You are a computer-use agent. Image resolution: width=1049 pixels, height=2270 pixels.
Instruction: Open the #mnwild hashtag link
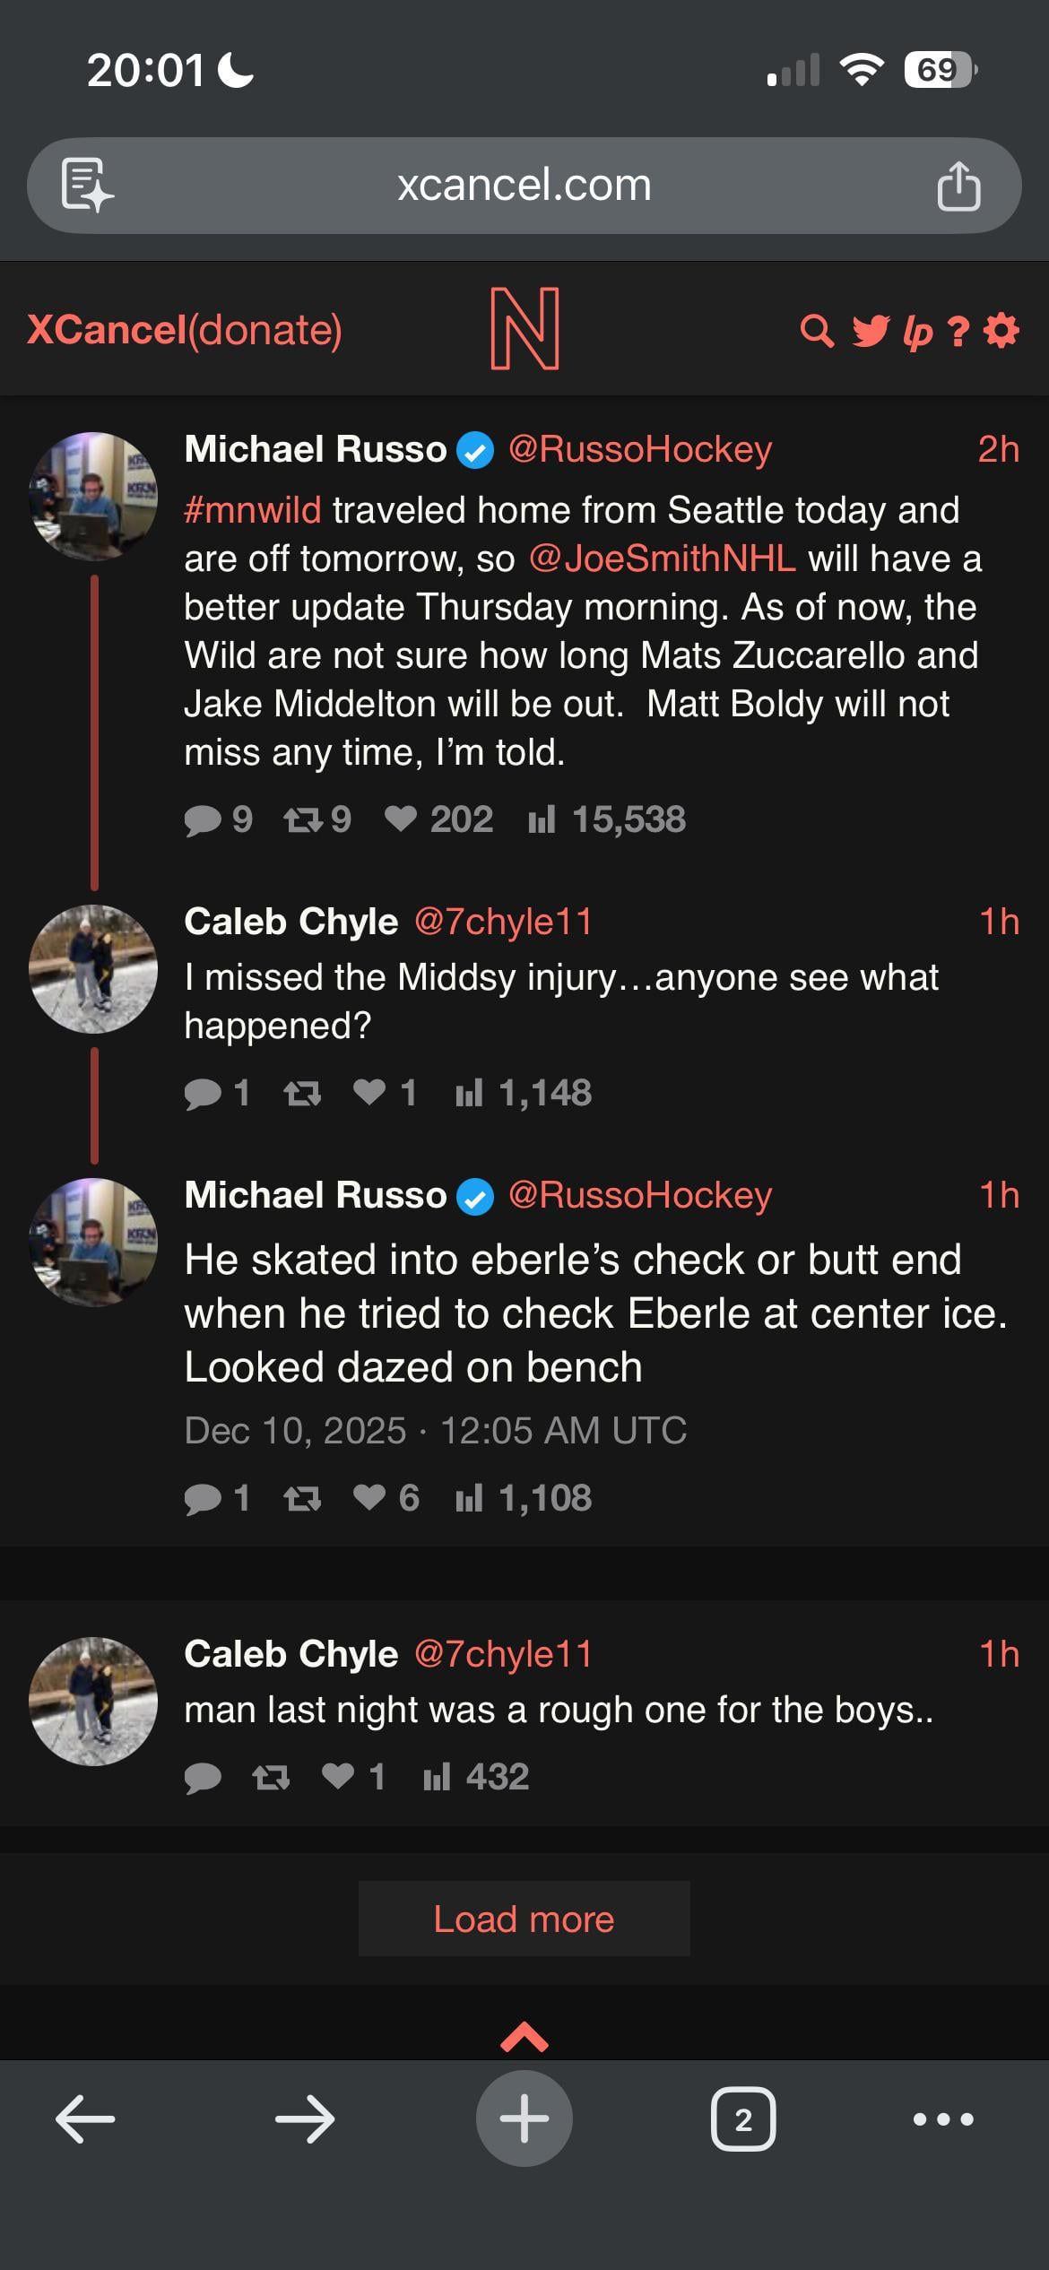point(252,510)
